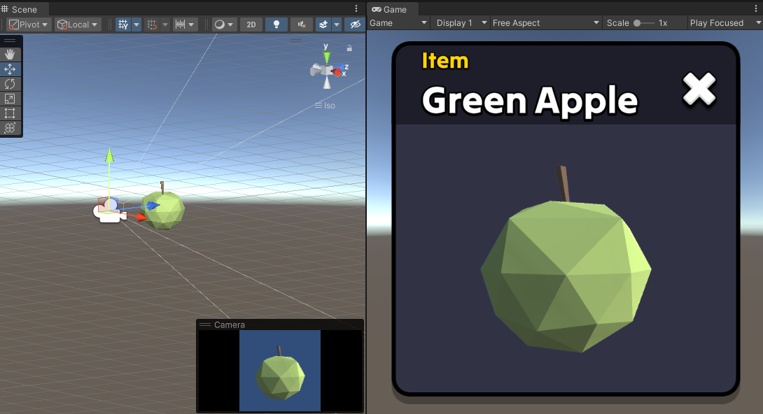
Task: Select the Rotate tool
Action: click(10, 84)
